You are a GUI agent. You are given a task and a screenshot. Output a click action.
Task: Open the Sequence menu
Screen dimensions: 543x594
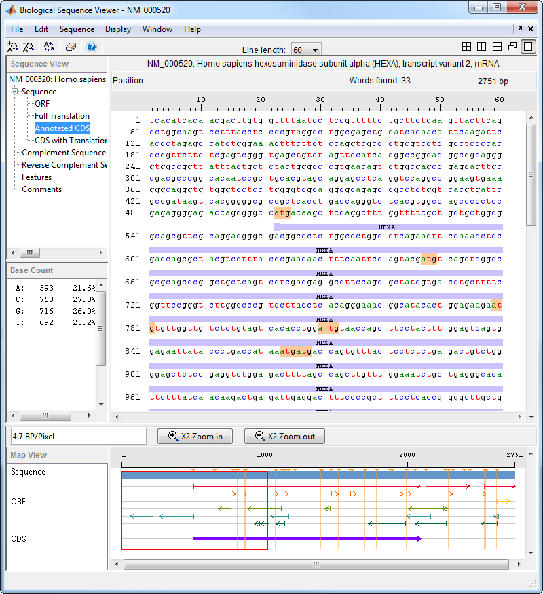[x=77, y=29]
